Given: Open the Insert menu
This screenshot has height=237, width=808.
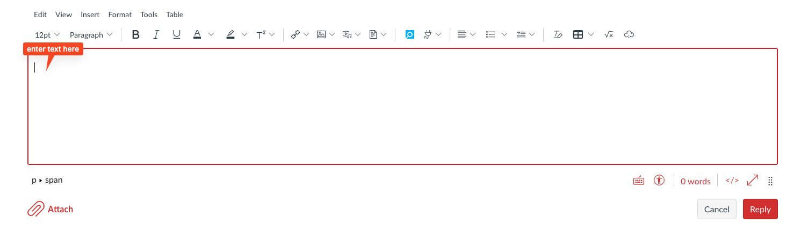Looking at the screenshot, I should [90, 15].
